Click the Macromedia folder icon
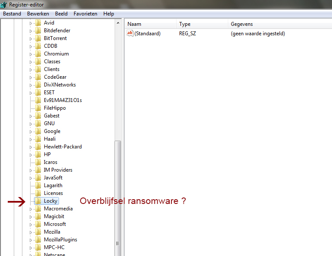332x256 pixels. pos(38,209)
